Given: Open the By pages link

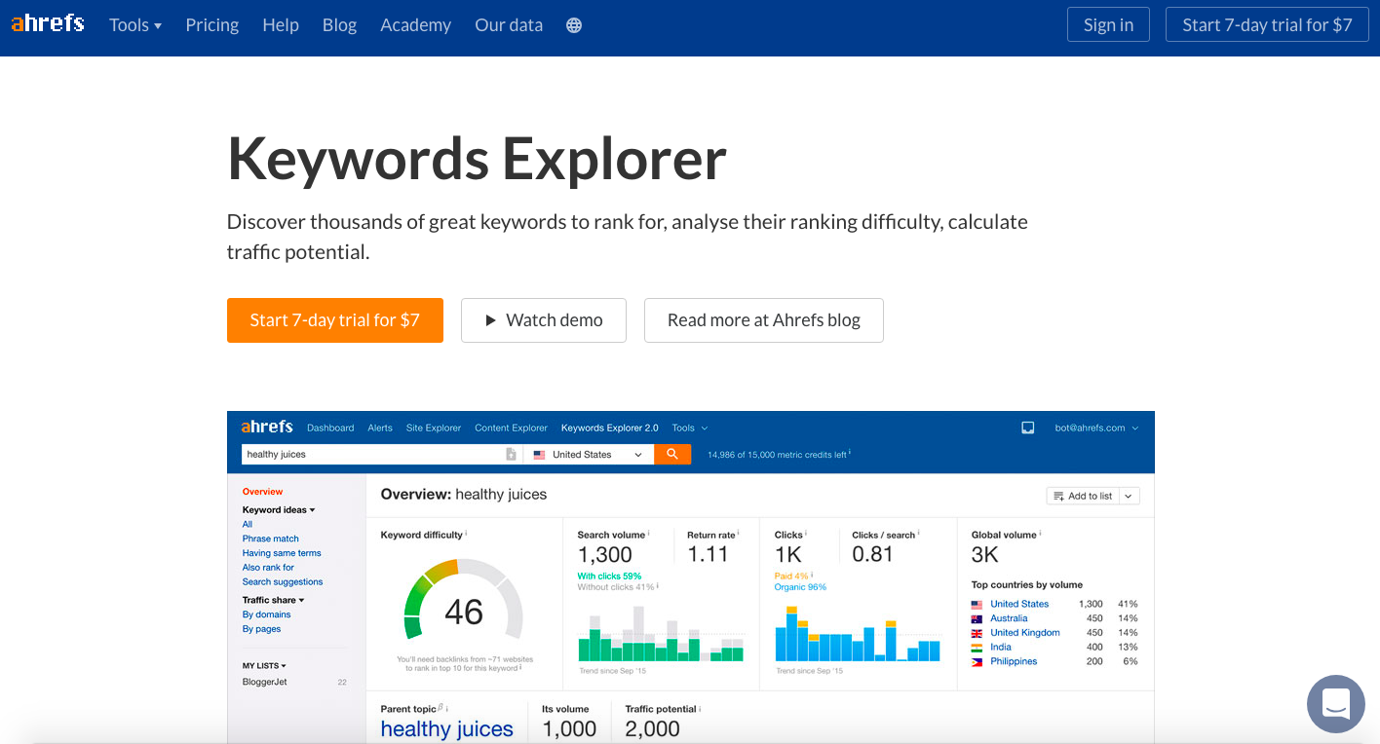Looking at the screenshot, I should (x=262, y=629).
